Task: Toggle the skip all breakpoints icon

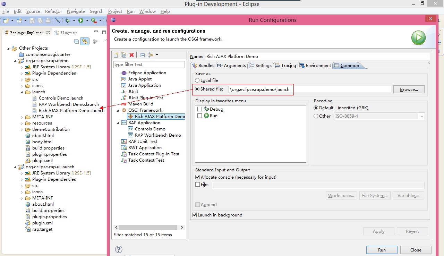Action: click(58, 21)
